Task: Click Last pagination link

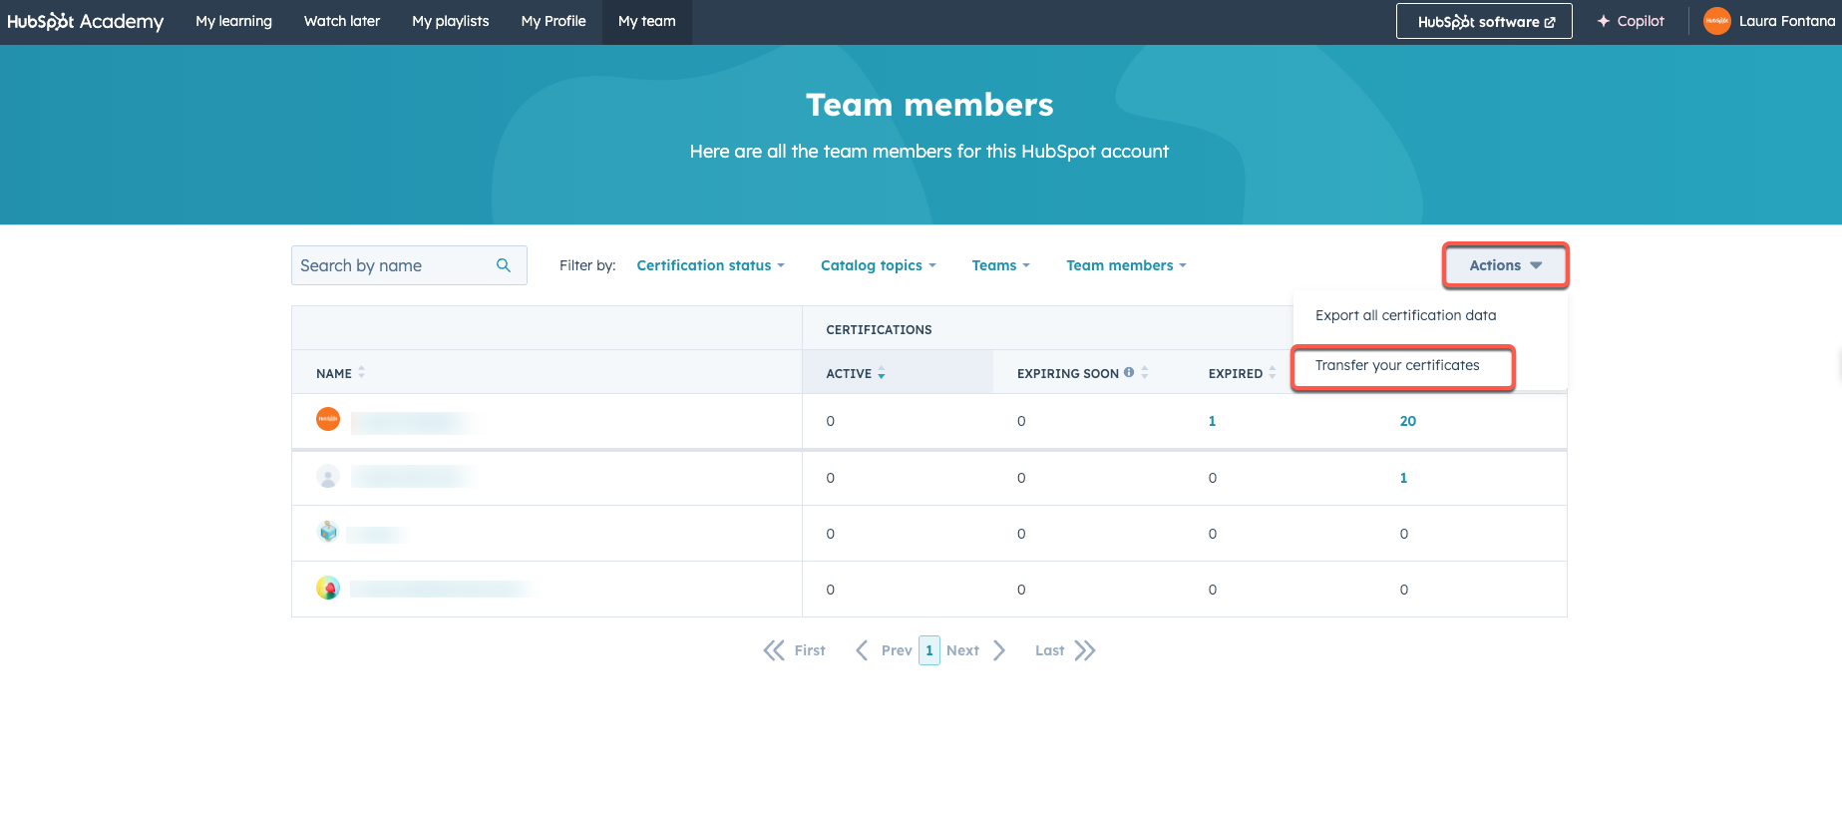Action: point(1049,650)
